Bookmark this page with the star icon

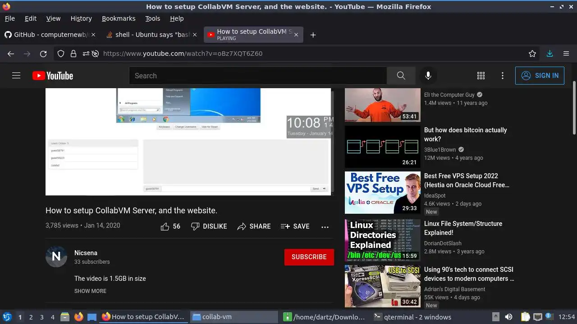[x=532, y=54]
